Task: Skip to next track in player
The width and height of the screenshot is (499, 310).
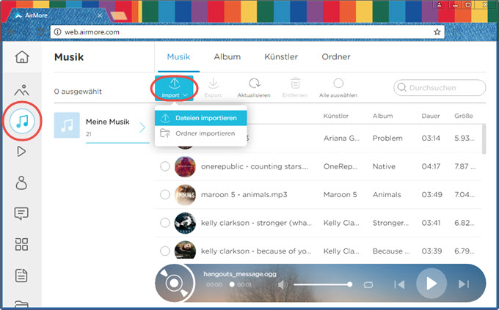Action: click(463, 284)
